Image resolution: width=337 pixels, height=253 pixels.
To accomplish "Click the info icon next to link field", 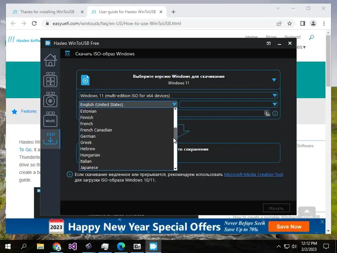I will (275, 113).
